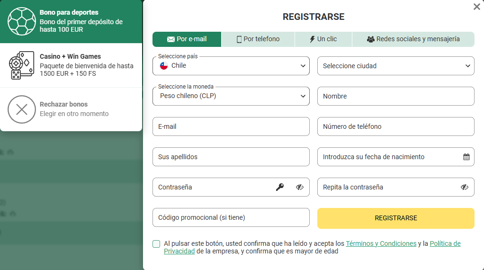Open the Redes sociales y mensajería tab
The height and width of the screenshot is (270, 484).
[413, 39]
